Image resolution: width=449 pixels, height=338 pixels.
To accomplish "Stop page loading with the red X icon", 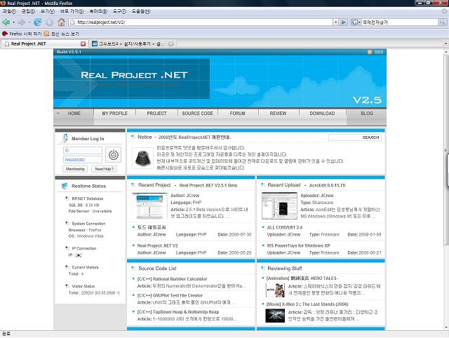I will pos(49,22).
